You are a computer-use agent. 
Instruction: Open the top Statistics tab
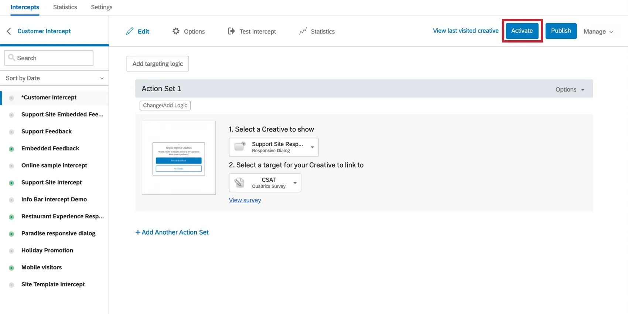[x=65, y=7]
